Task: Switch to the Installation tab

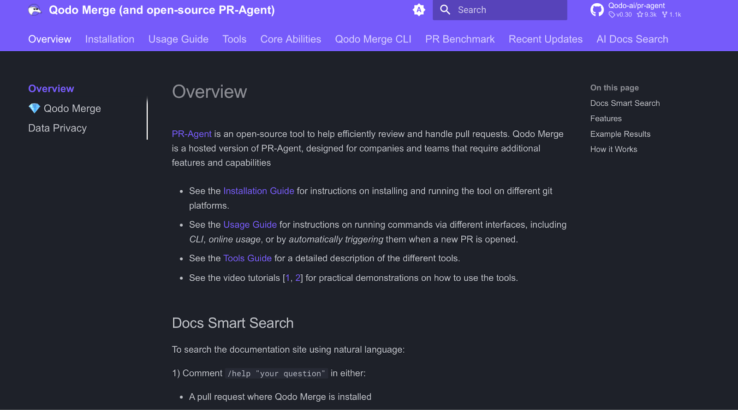Action: 110,39
